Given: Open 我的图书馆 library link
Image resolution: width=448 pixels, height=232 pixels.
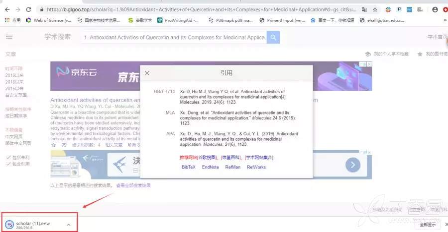Looking at the screenshot, I should click(x=433, y=54).
